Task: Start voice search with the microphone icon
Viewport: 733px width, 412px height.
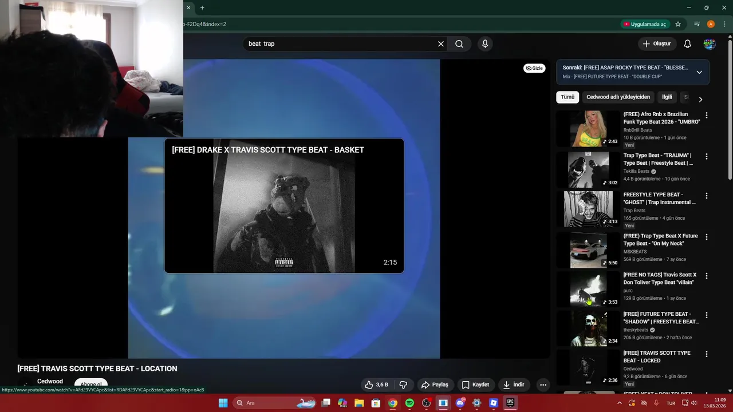Action: (485, 44)
